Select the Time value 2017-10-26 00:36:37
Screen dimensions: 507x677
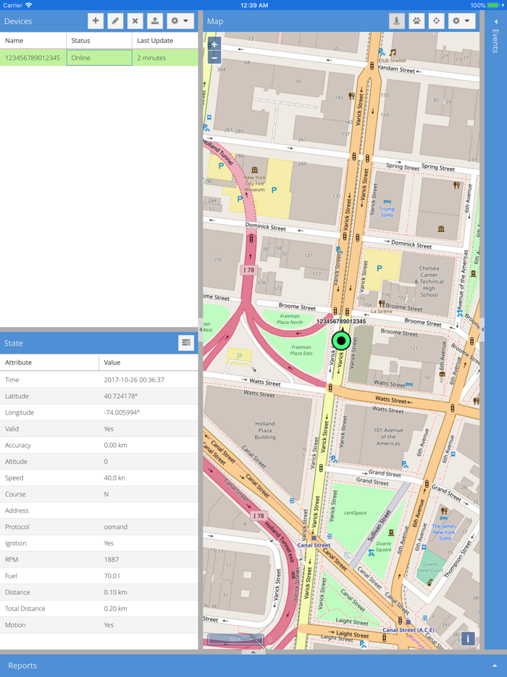134,380
